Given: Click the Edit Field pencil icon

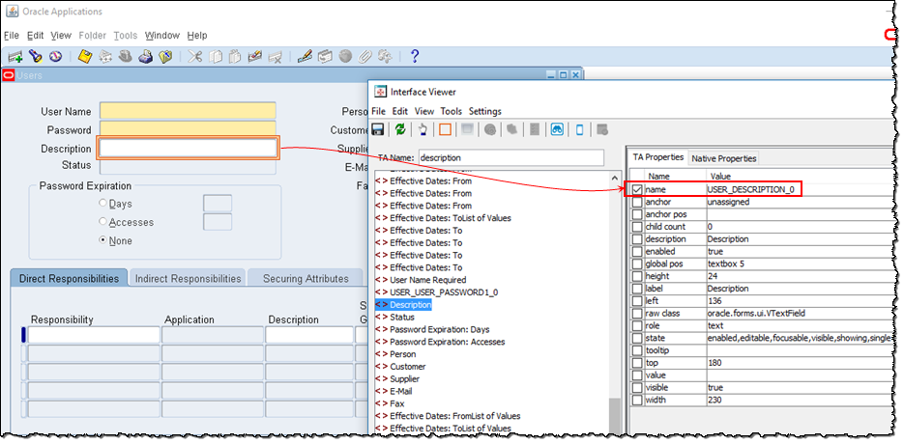Looking at the screenshot, I should coord(305,56).
